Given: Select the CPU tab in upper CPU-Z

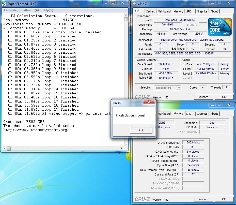Looking at the screenshot, I should pyautogui.click(x=138, y=11).
